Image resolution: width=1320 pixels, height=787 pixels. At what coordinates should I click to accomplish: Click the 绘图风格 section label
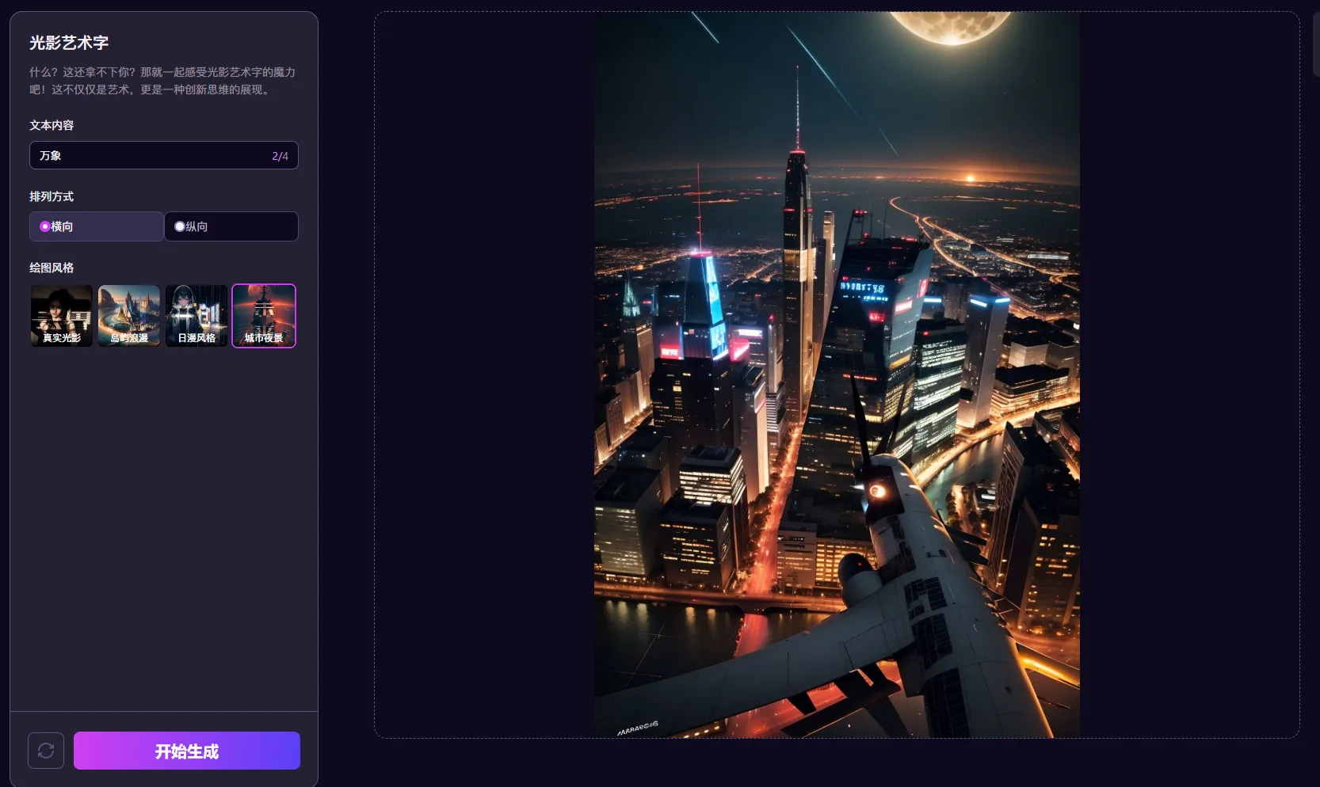click(x=52, y=268)
